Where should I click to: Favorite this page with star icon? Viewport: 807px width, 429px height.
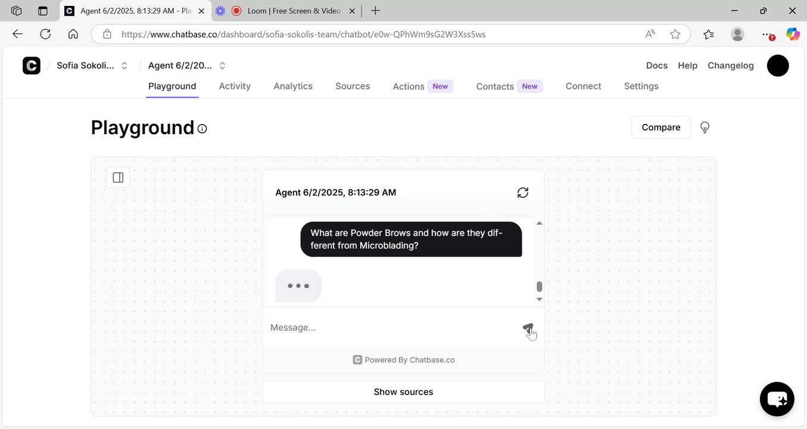click(x=675, y=35)
